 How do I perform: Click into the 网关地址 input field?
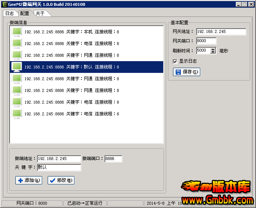pyautogui.click(x=221, y=31)
